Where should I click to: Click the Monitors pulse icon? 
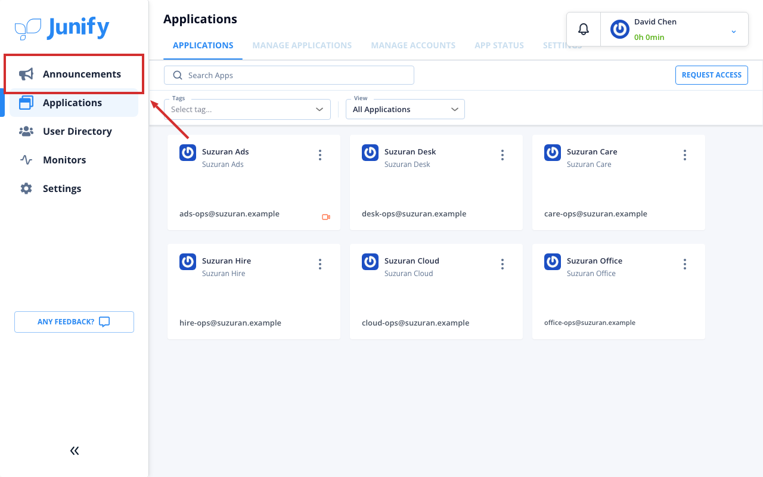point(26,160)
